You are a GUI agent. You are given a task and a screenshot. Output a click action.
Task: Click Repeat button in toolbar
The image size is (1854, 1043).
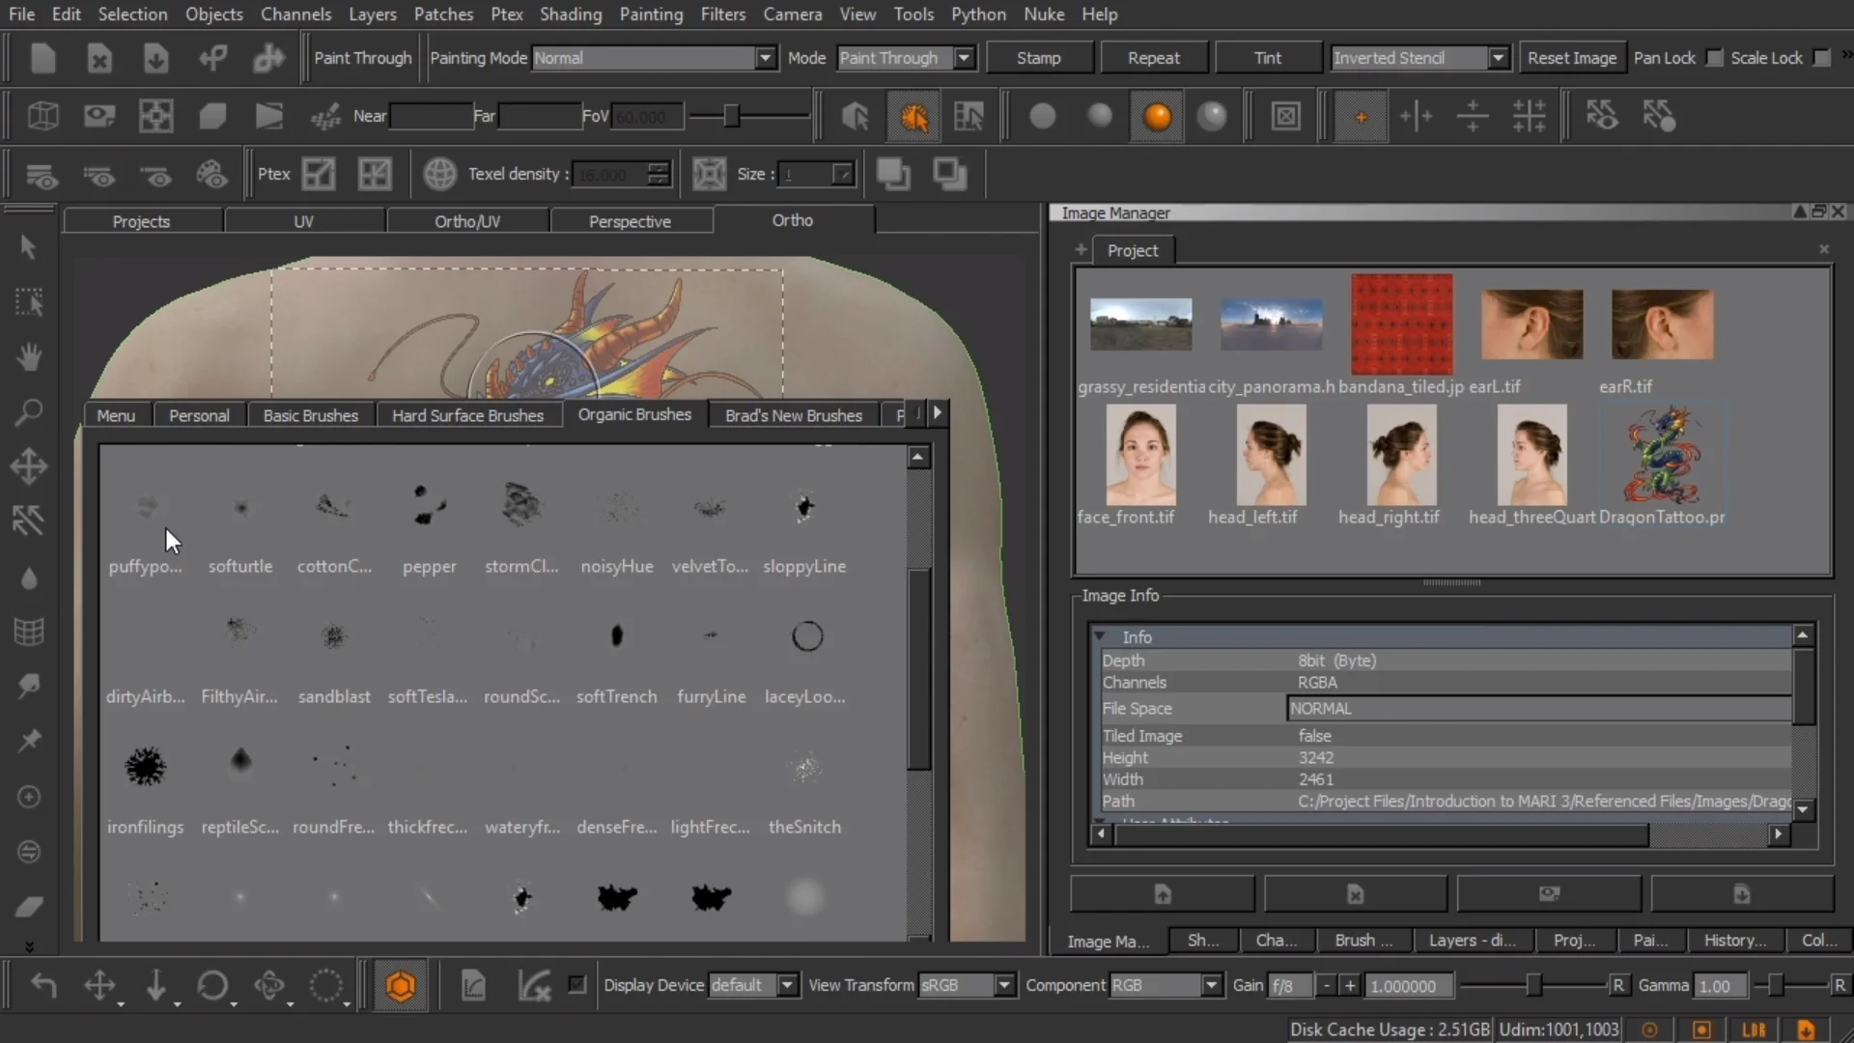1152,57
